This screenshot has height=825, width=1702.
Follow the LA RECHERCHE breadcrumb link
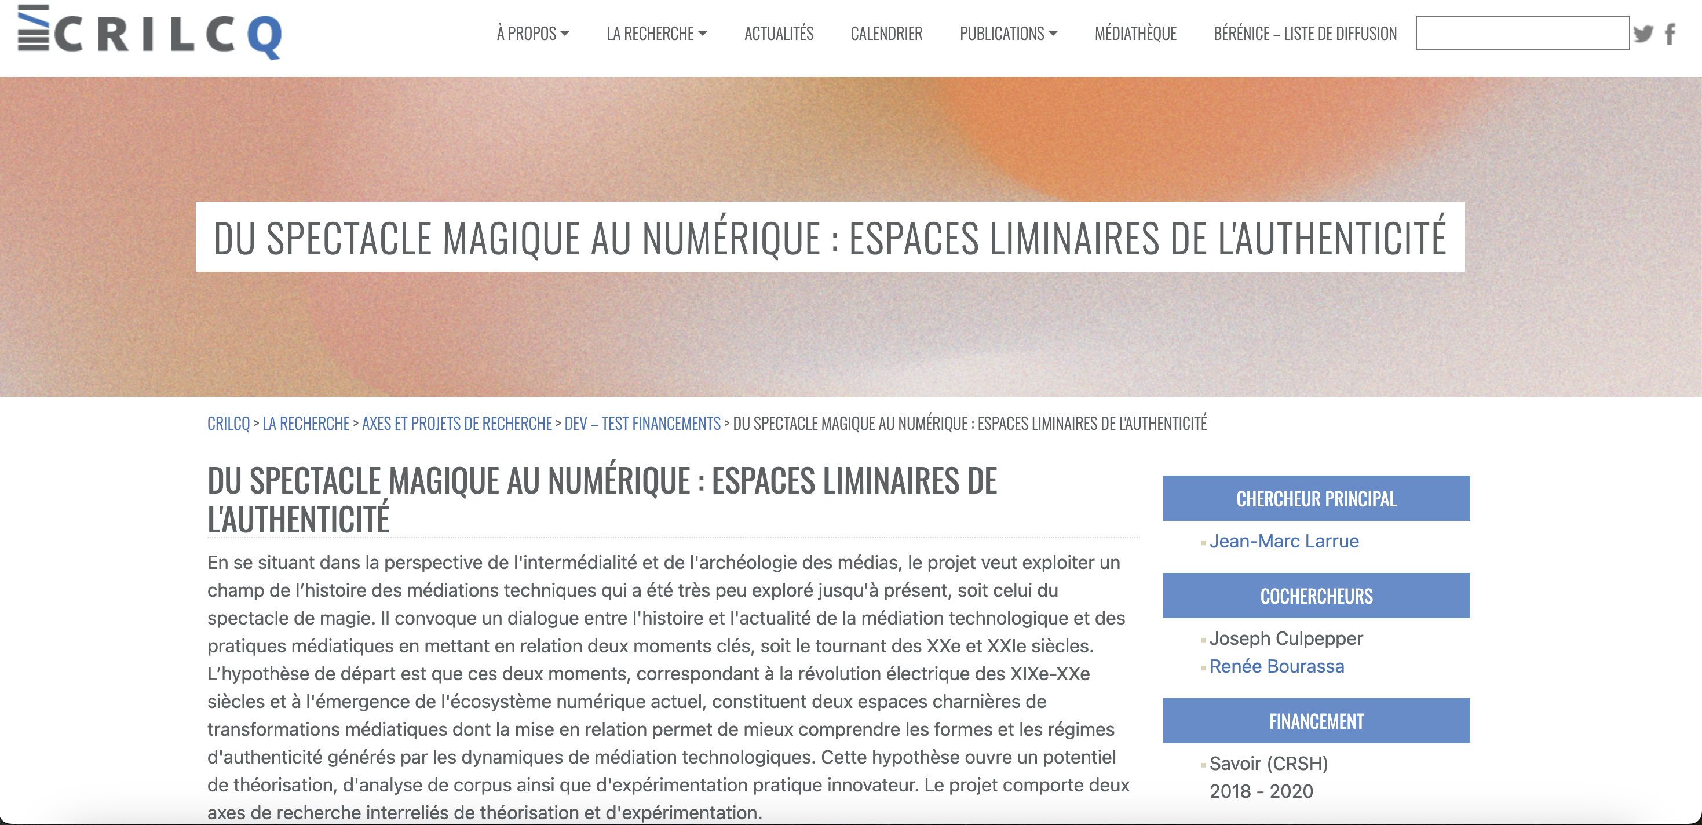point(306,424)
